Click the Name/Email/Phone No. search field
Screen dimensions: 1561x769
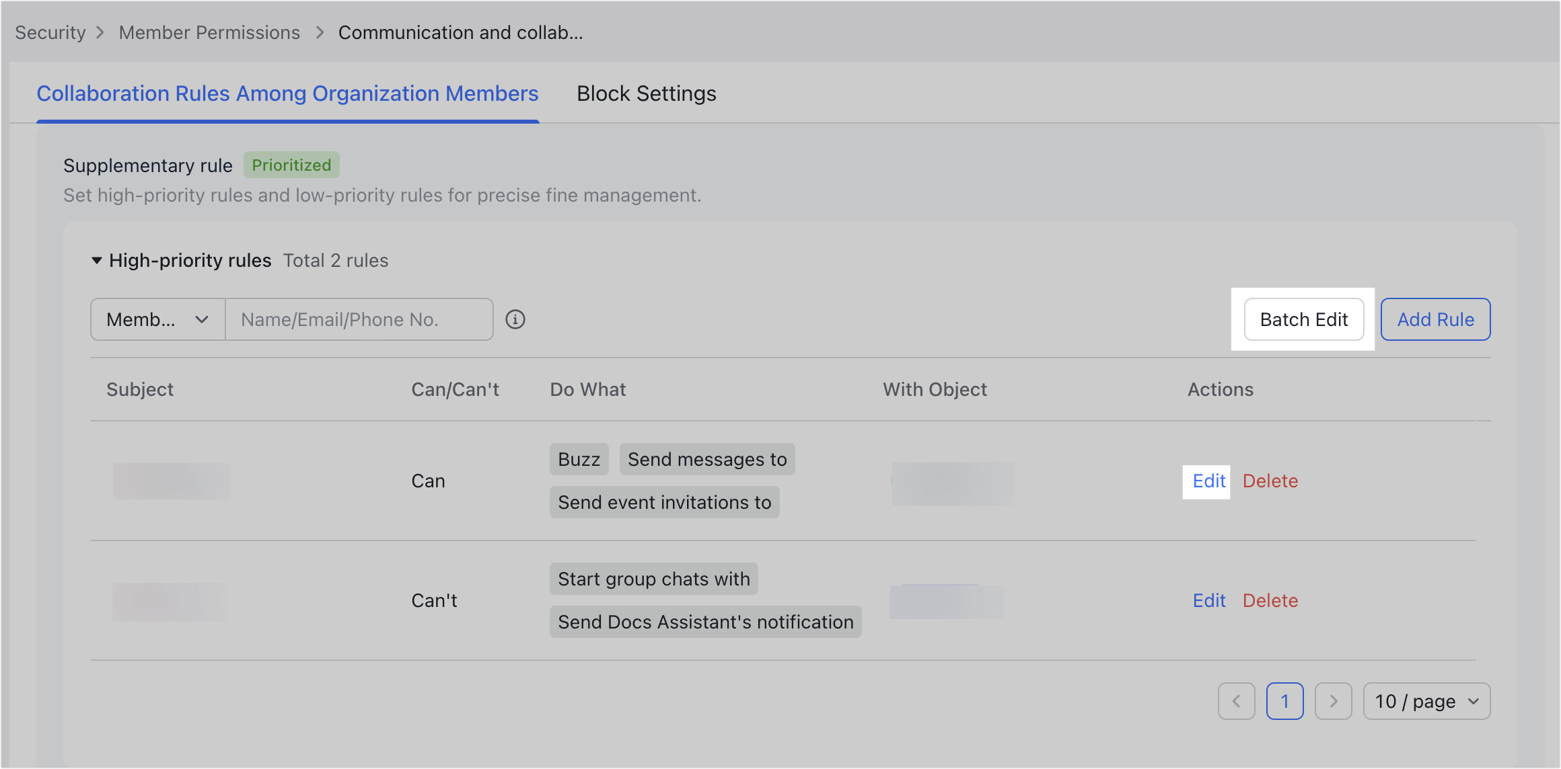point(359,319)
